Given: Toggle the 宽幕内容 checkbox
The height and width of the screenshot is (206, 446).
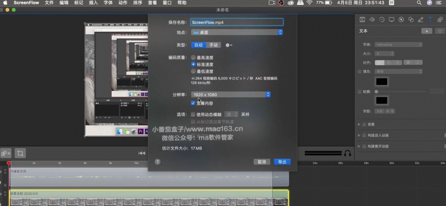Looking at the screenshot, I should [x=193, y=103].
